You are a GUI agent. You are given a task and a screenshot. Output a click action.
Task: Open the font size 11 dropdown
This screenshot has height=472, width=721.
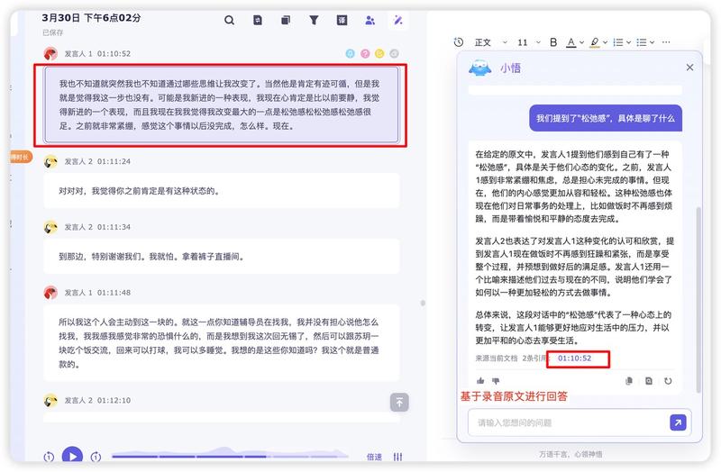click(529, 42)
